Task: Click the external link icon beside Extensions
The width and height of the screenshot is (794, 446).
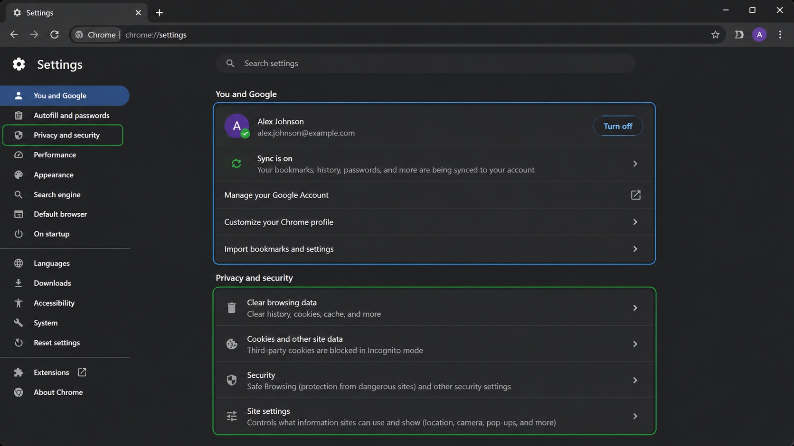Action: [82, 373]
